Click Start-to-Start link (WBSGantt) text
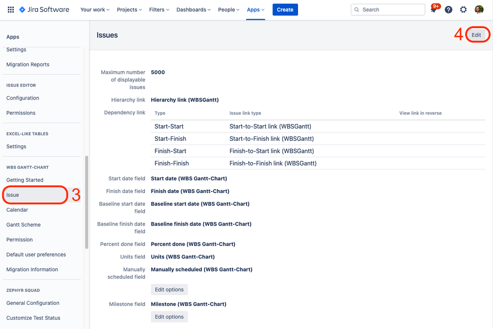The width and height of the screenshot is (493, 329). pos(270,127)
